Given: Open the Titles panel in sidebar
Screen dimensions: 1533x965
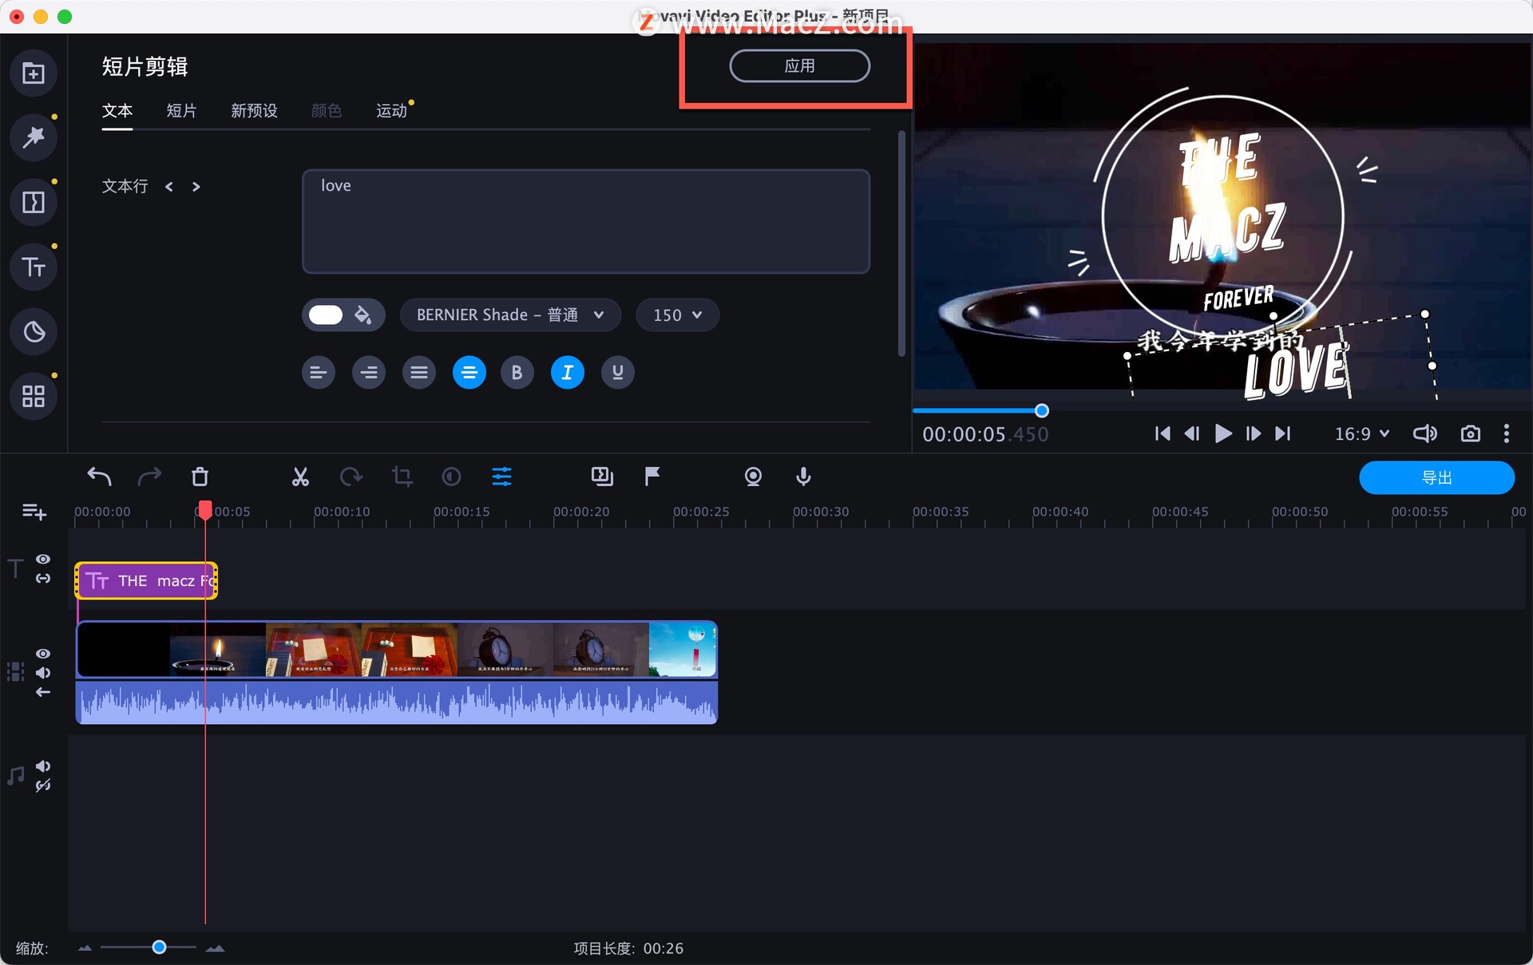Looking at the screenshot, I should (34, 267).
